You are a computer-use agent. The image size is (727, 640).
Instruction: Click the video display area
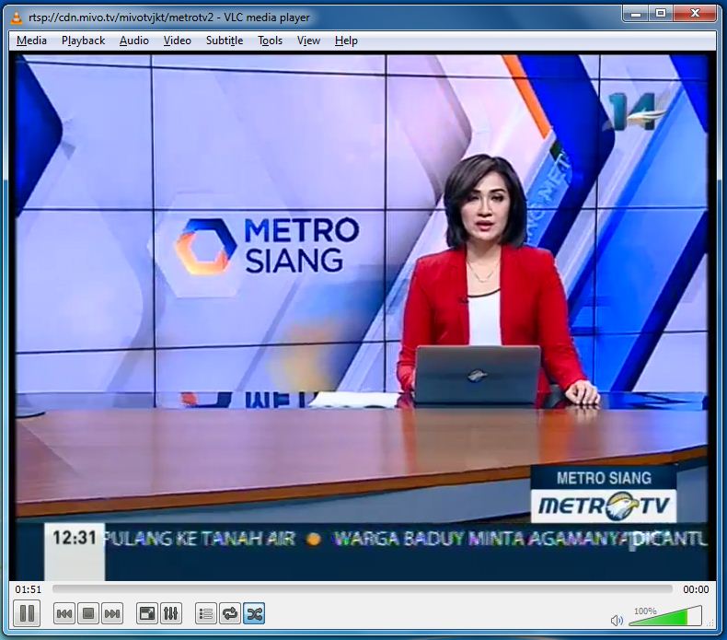(362, 318)
